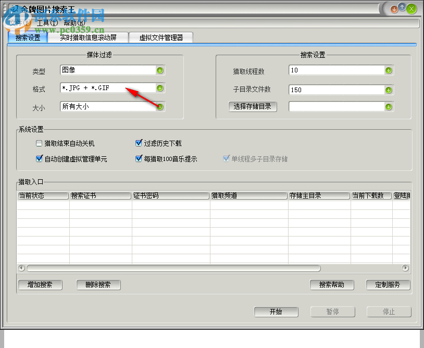The width and height of the screenshot is (424, 348).
Task: Click the green arrow icon next to 子目录文件数
Action: click(388, 90)
